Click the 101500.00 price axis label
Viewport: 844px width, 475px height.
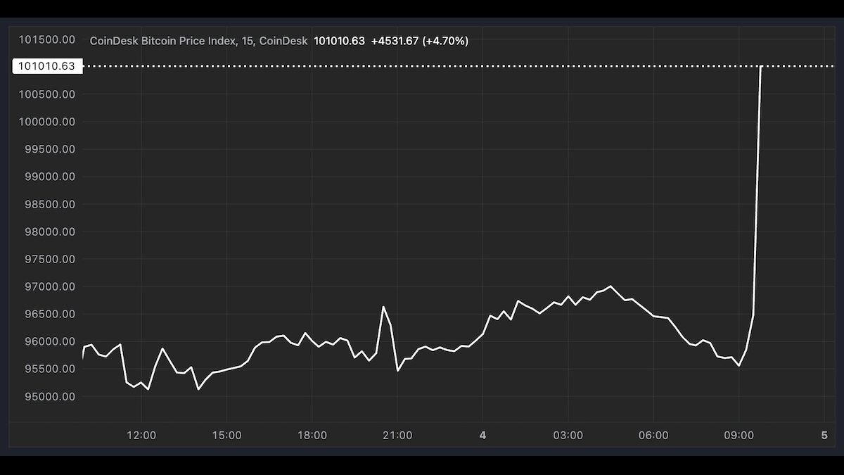click(x=46, y=39)
